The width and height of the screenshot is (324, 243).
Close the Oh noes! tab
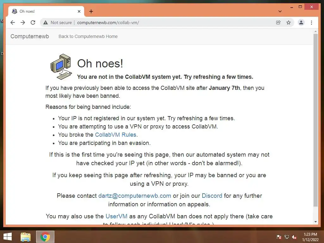79,11
